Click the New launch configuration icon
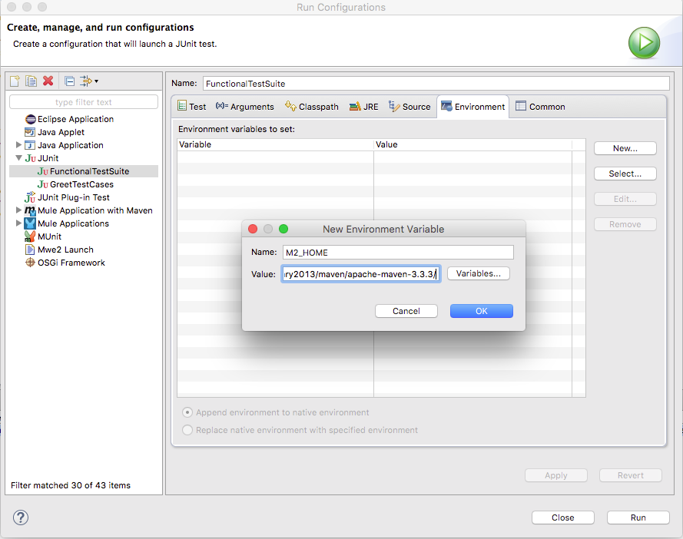Viewport: 683px width, 539px height. [x=15, y=81]
